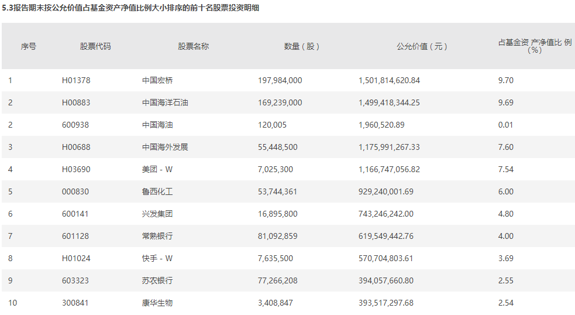575x315 pixels.
Task: Select fair value 393,517,297.68
Action: [386, 303]
